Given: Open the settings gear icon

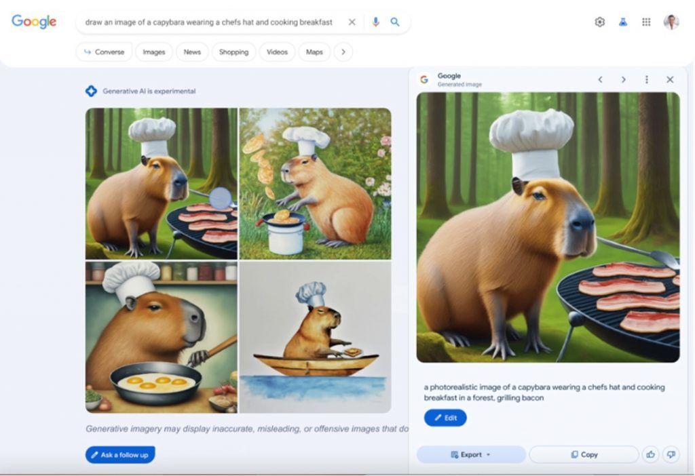Looking at the screenshot, I should (x=600, y=22).
